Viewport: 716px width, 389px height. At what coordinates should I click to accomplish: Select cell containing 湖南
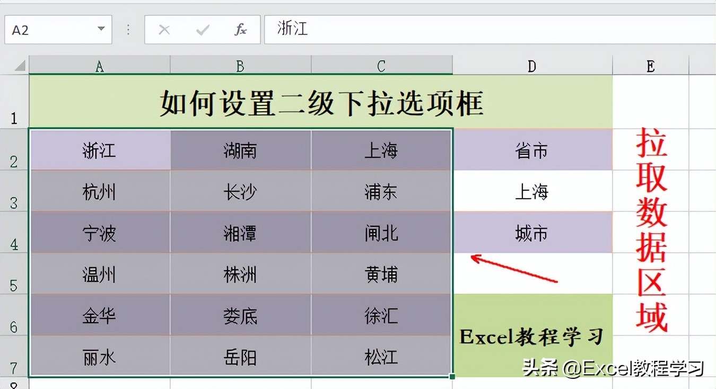[x=240, y=150]
